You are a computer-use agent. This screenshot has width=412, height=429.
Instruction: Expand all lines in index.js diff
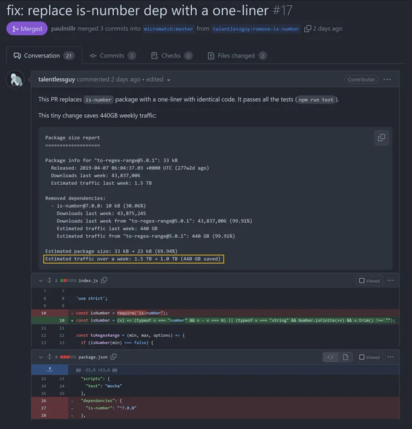[x=49, y=280]
